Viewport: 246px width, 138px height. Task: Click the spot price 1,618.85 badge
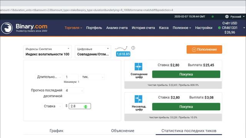(123, 54)
